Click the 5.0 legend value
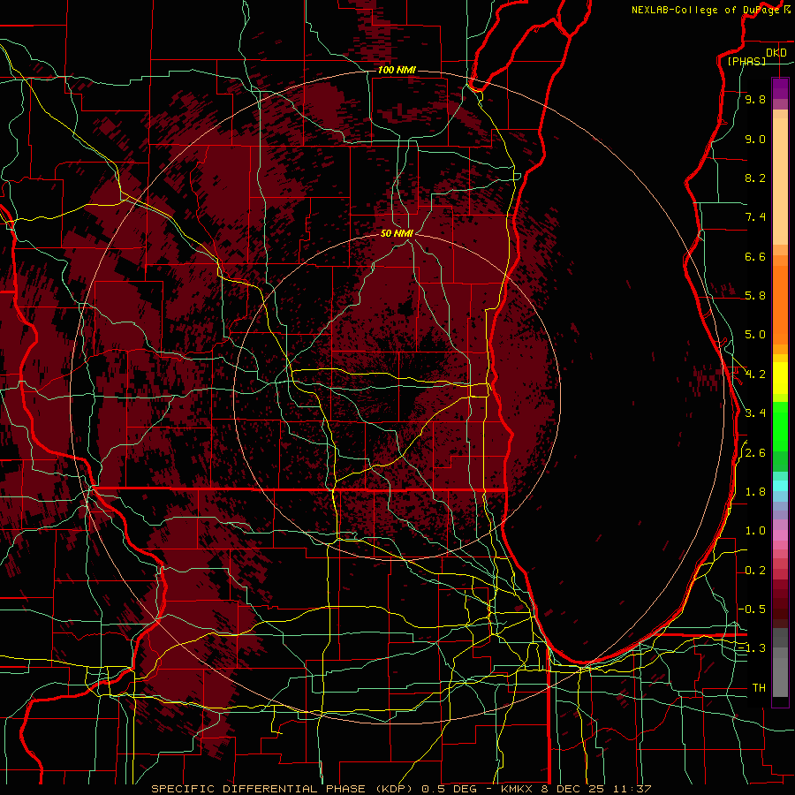 pos(755,335)
